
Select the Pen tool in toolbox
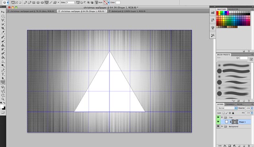3,70
